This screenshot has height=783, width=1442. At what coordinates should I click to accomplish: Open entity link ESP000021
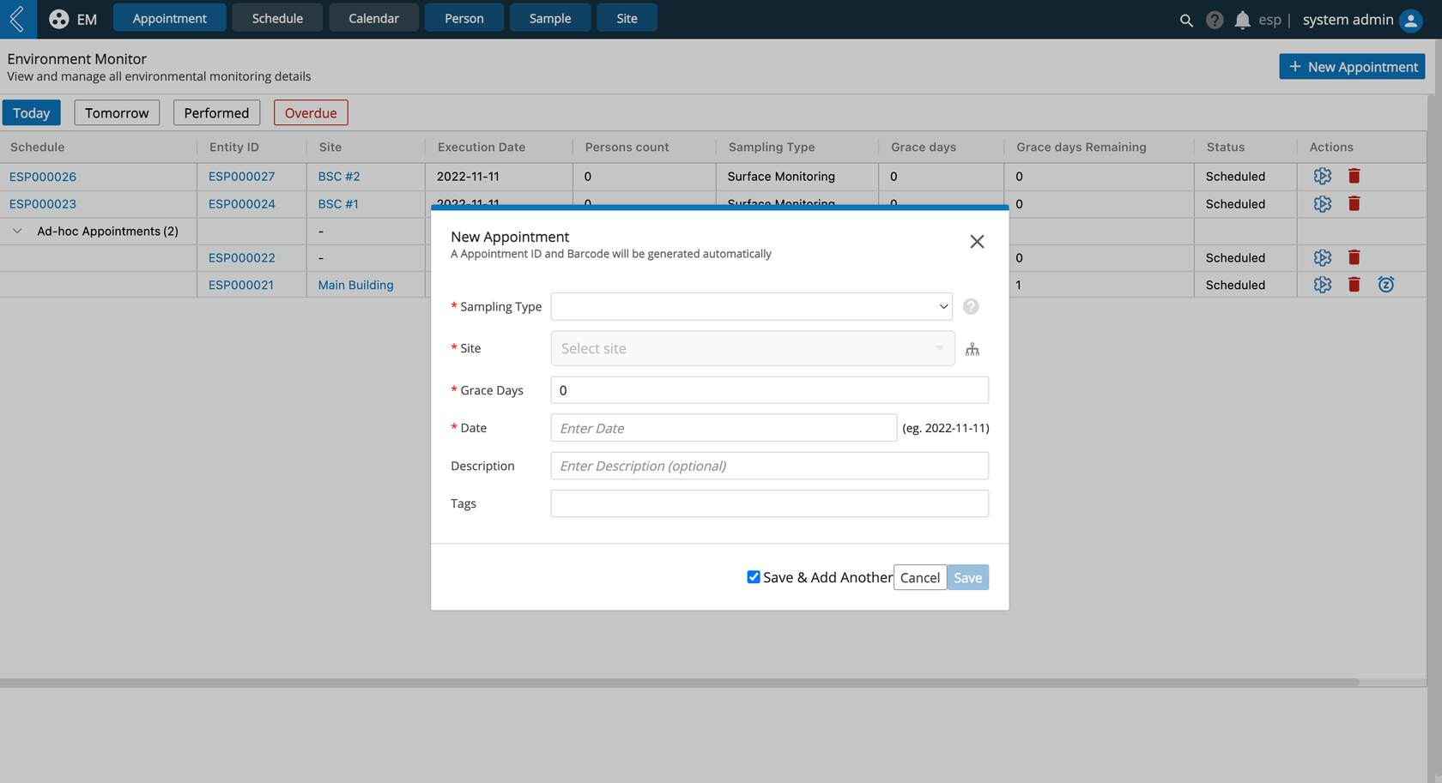tap(241, 284)
